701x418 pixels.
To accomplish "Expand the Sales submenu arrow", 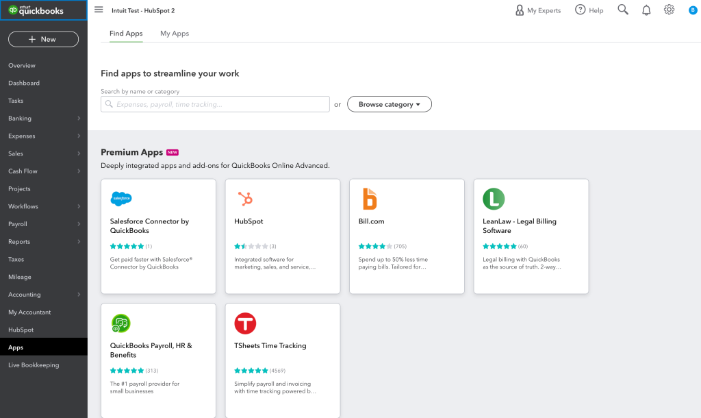I will (79, 153).
